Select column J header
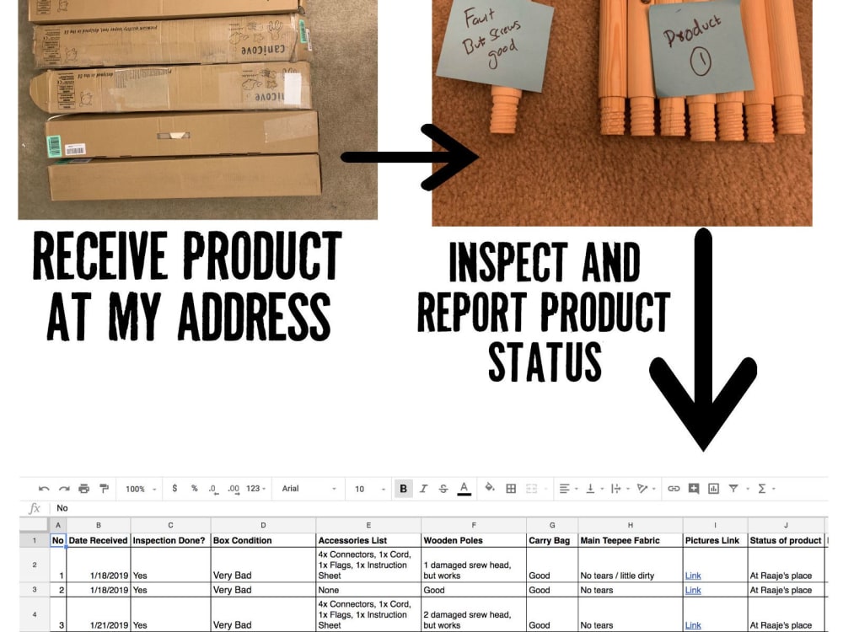The width and height of the screenshot is (843, 632). coord(786,525)
